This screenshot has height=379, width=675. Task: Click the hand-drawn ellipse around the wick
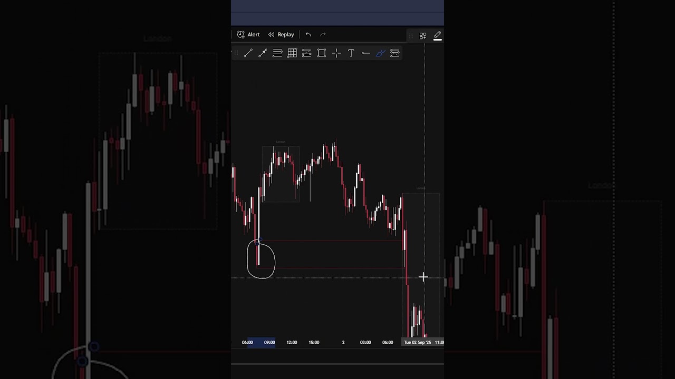[x=261, y=259]
